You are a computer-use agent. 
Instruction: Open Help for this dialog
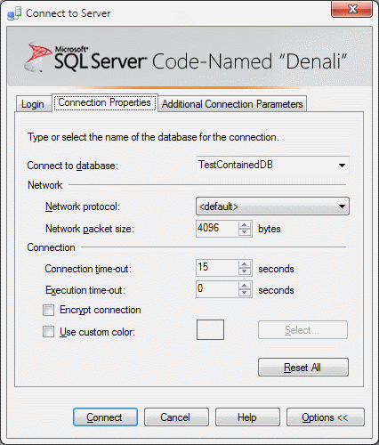[x=247, y=417]
